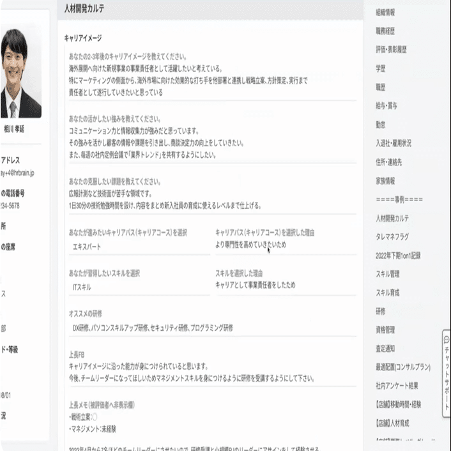Open 資格管理 section
The height and width of the screenshot is (451, 451).
click(385, 330)
